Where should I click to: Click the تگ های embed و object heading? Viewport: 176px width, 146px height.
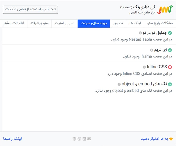pyautogui.click(x=144, y=84)
